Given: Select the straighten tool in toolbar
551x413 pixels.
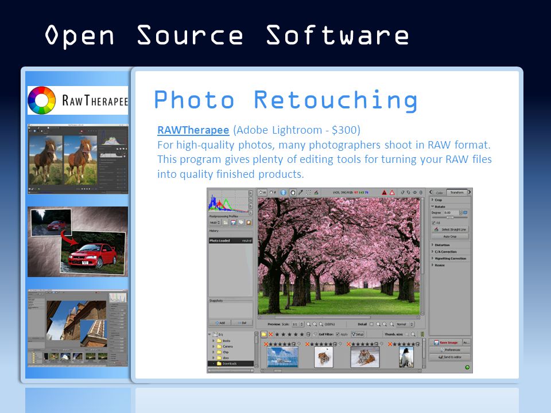Looking at the screenshot, I should pyautogui.click(x=316, y=193).
